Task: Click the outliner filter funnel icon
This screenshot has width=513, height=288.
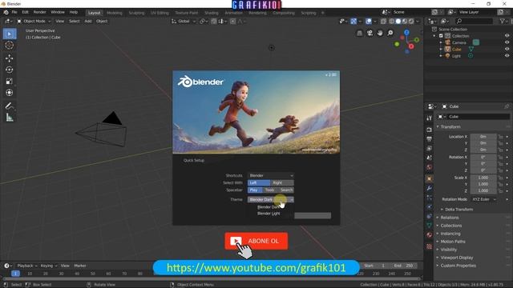Action: coord(503,21)
